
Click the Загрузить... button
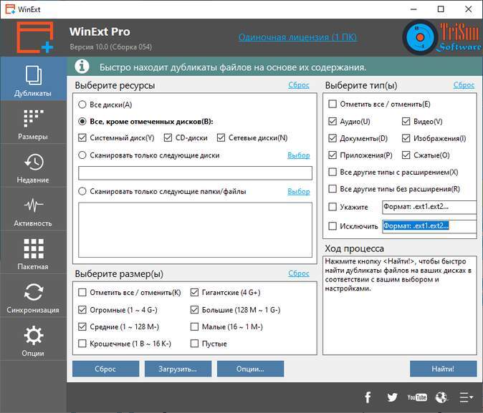click(178, 369)
